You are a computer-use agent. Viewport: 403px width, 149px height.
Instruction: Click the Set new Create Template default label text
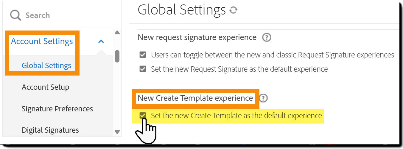coord(236,115)
